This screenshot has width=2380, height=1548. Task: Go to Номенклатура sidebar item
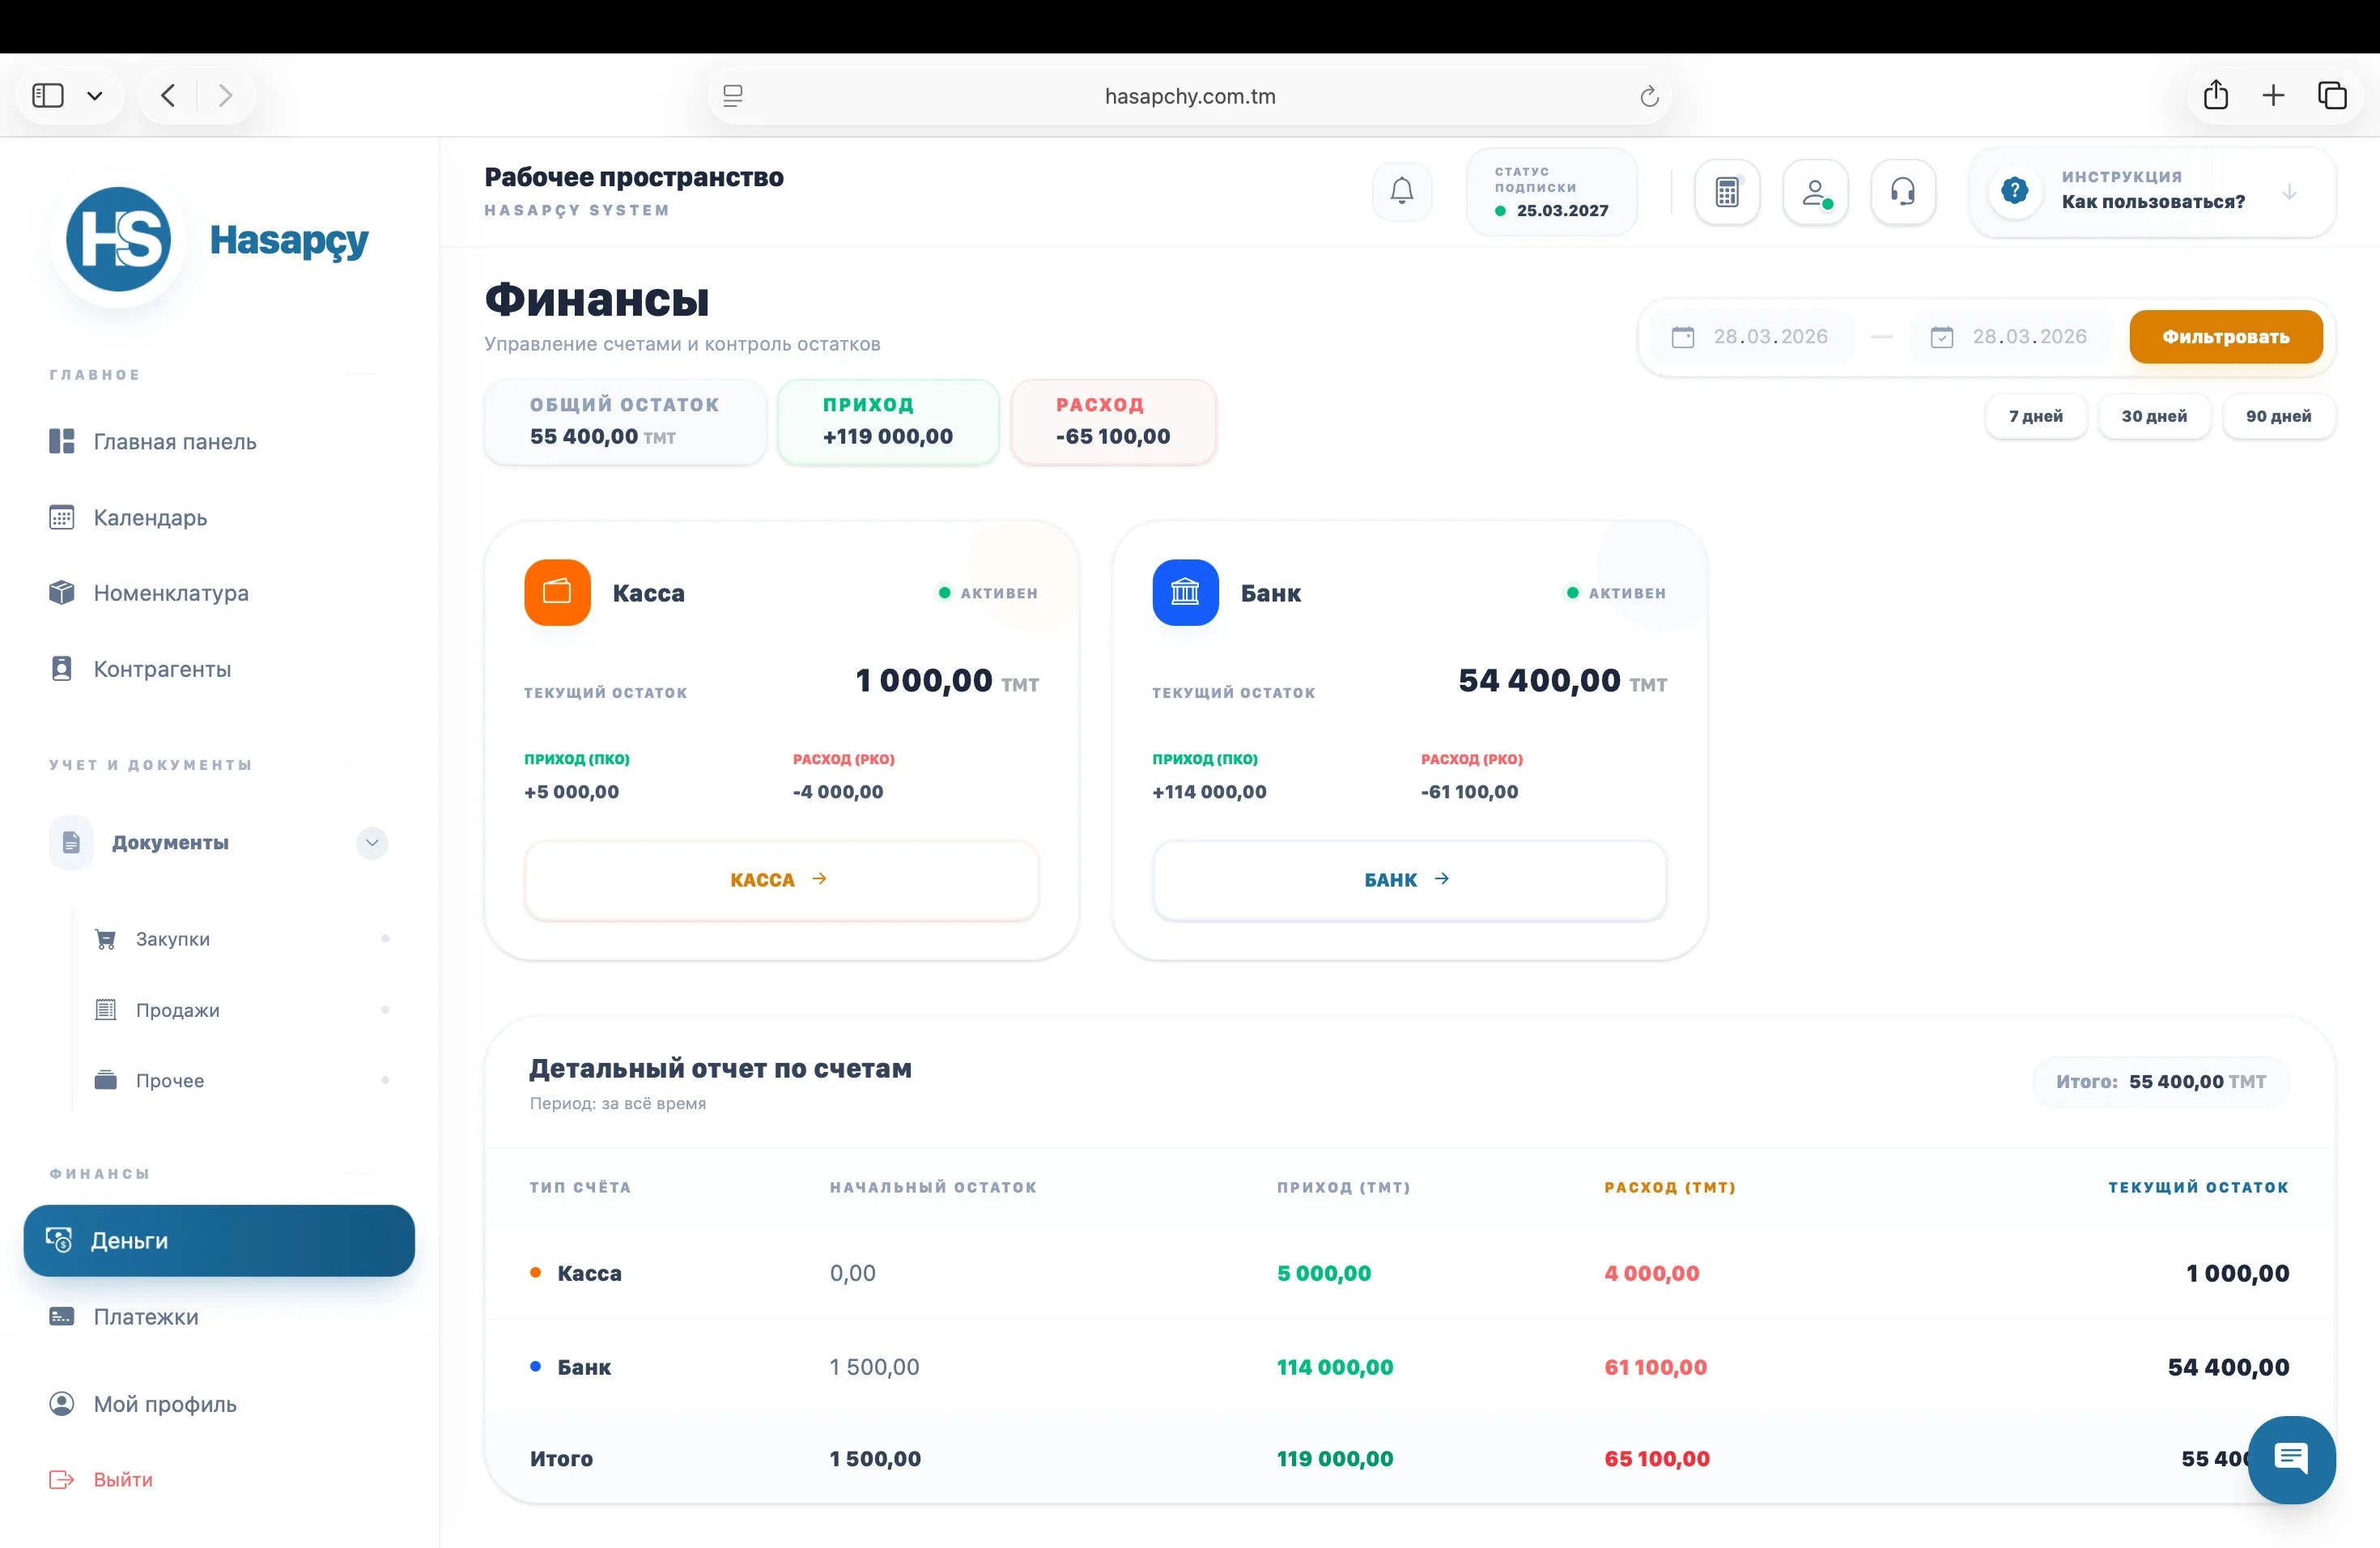point(171,593)
